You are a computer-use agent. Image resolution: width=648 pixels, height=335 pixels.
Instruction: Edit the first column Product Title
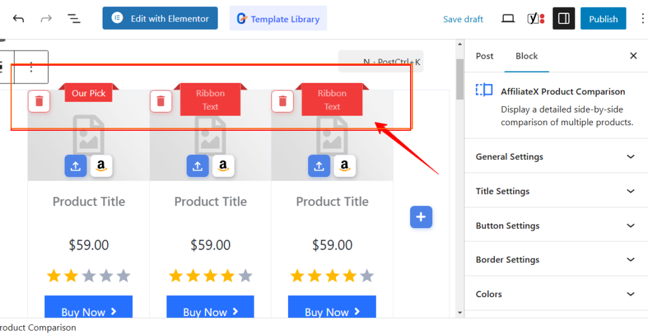pyautogui.click(x=89, y=202)
